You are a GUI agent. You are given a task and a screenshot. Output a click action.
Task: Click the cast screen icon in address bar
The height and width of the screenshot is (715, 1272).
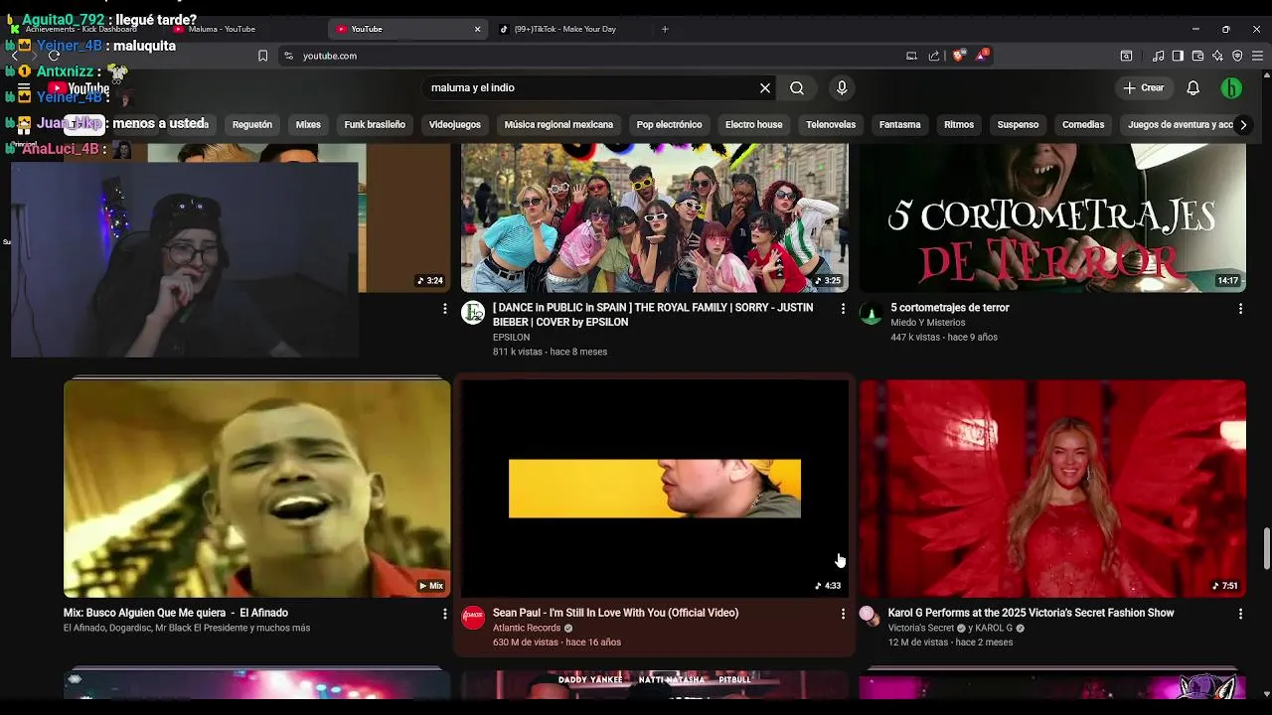(x=911, y=56)
